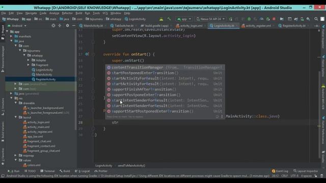
Task: Click the Run app icon in toolbar
Action: pyautogui.click(x=230, y=19)
